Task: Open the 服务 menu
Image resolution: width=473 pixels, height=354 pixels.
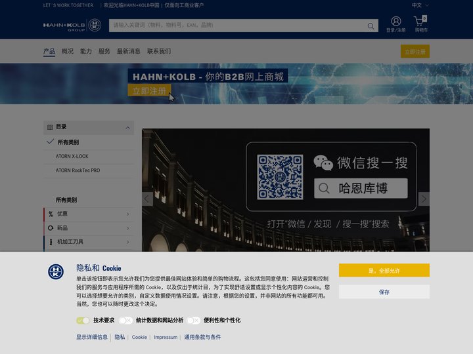Action: [x=104, y=51]
